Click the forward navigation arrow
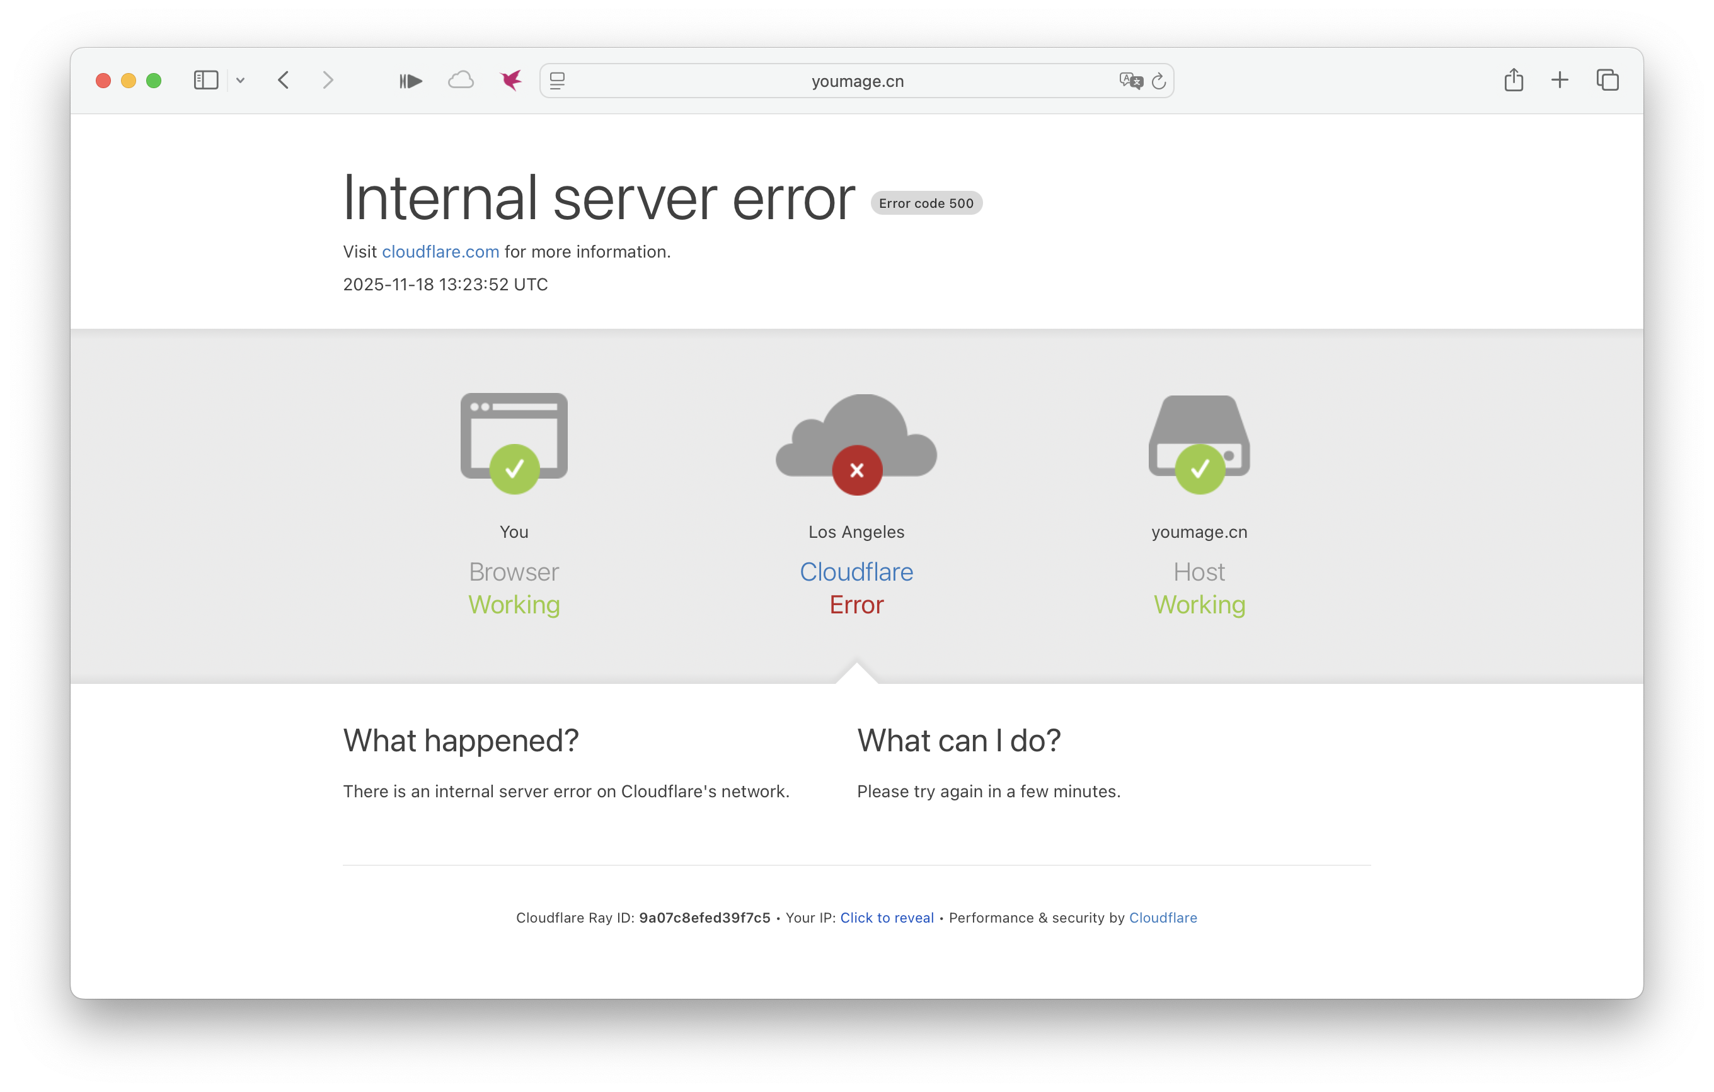 coord(328,81)
